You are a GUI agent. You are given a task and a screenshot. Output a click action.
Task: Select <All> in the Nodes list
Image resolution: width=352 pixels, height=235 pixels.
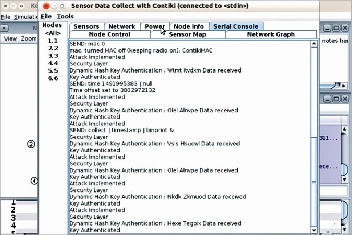click(x=53, y=33)
